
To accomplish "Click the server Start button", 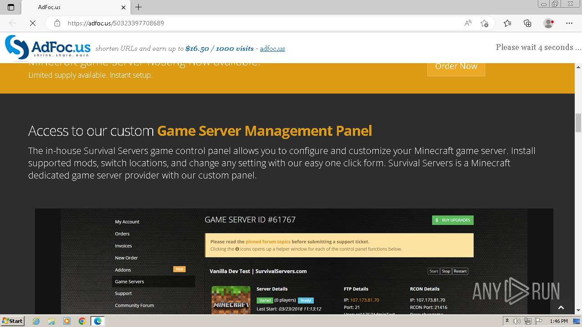I will (x=434, y=271).
